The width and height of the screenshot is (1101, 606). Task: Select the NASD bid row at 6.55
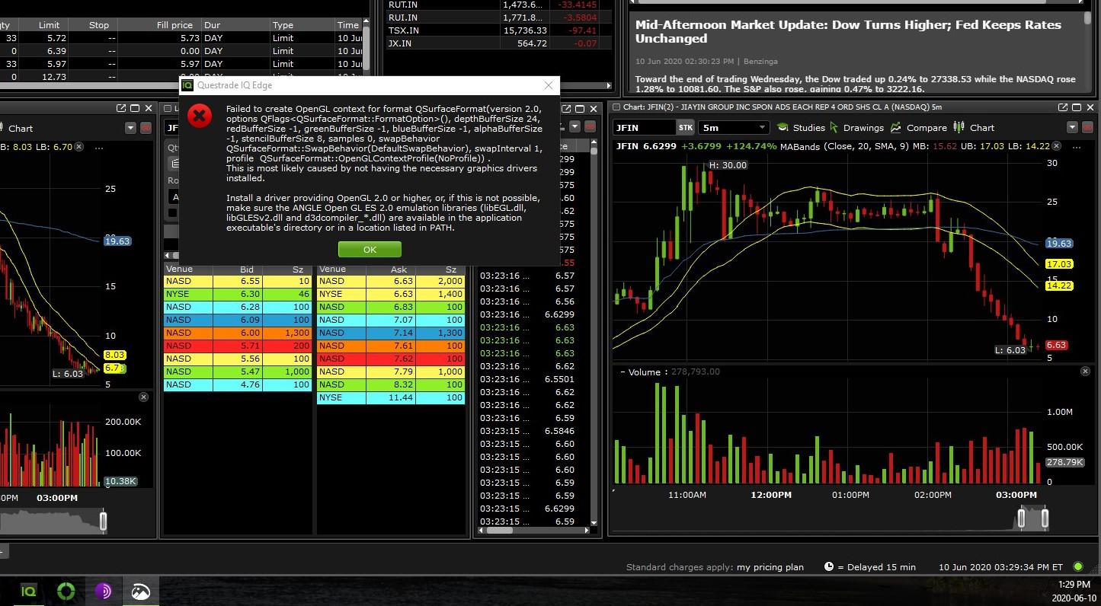coord(238,281)
